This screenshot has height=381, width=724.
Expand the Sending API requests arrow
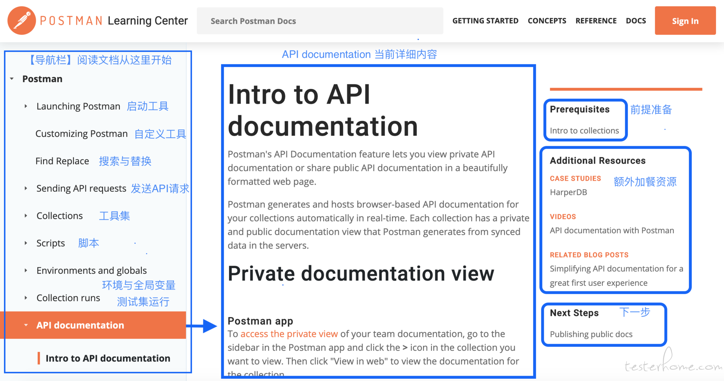coord(26,188)
